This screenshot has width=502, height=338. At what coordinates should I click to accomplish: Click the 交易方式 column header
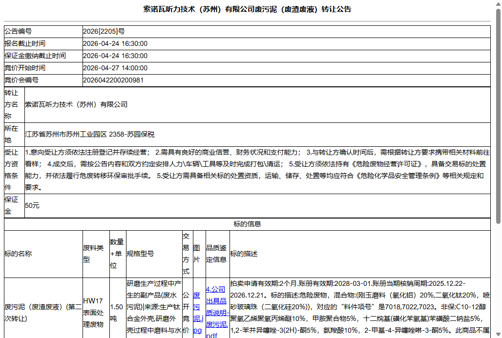point(188,254)
